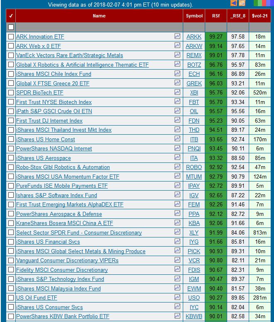The height and width of the screenshot is (322, 274).
Task: Sort by the RSf column header
Action: tap(216, 16)
